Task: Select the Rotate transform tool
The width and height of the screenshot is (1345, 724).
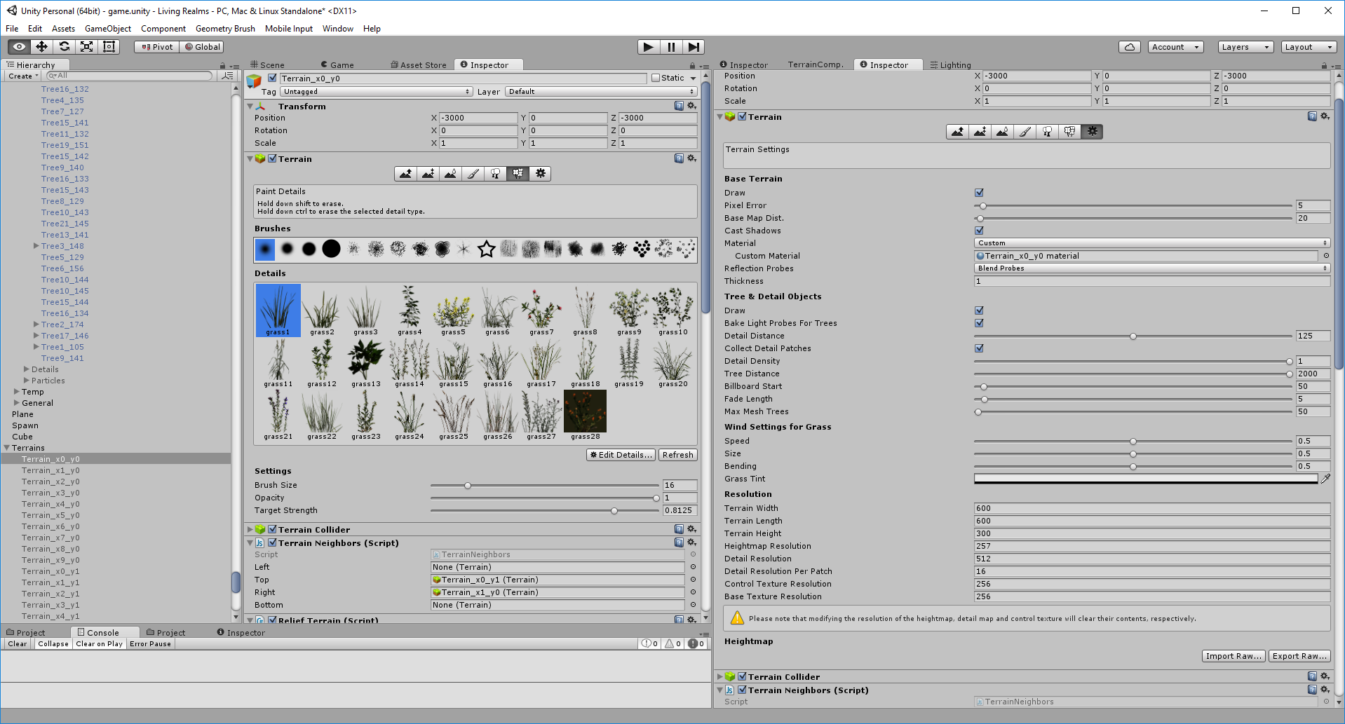Action: [64, 47]
